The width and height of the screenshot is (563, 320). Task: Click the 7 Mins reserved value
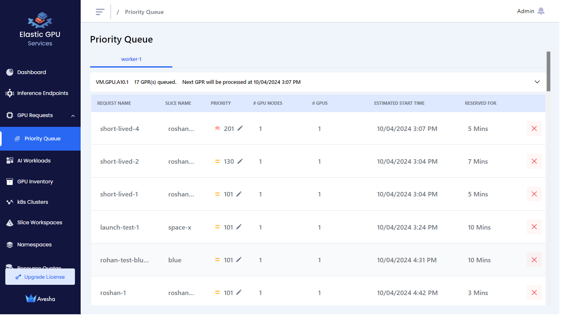click(x=478, y=162)
